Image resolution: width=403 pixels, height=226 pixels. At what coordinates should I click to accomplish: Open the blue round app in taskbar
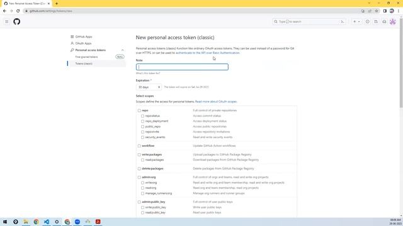tap(77, 222)
